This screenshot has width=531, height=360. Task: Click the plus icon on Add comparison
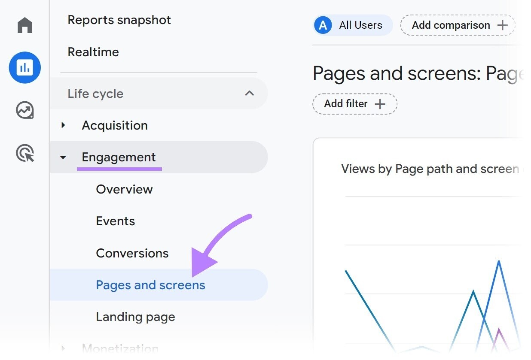coord(502,25)
